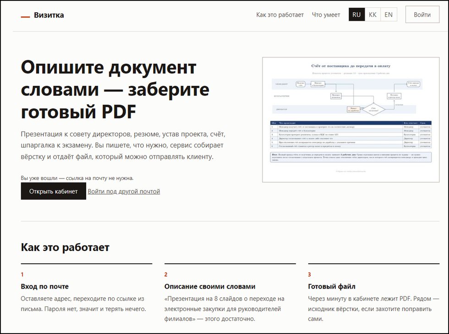Click the section heading Как это работает
This screenshot has width=449, height=334.
pos(65,247)
